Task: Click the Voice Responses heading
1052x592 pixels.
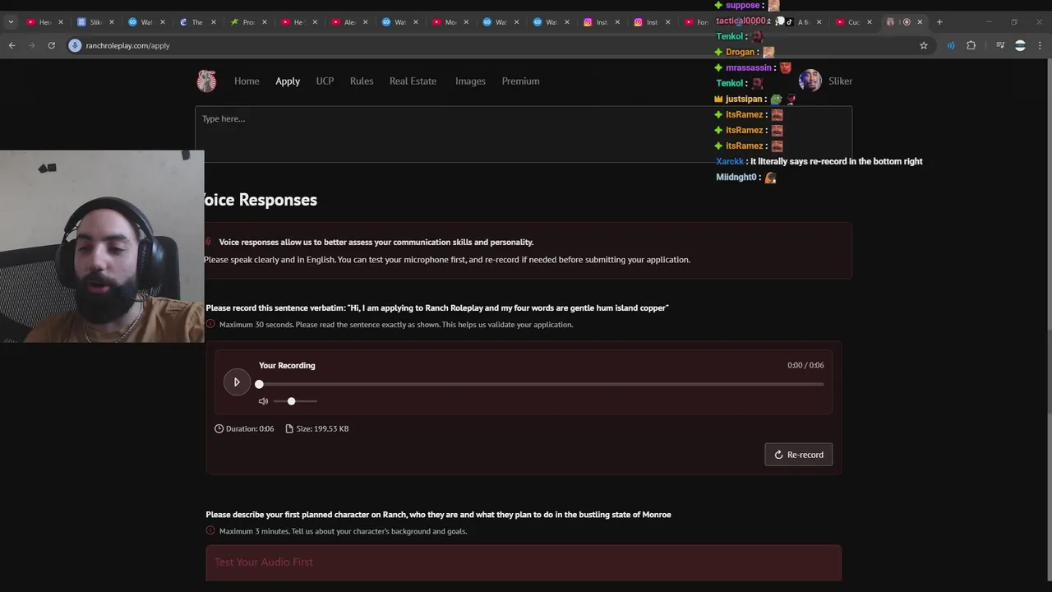Action: pos(260,200)
